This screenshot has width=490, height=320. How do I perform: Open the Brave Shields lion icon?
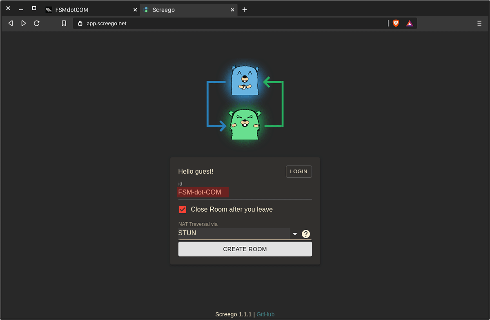coord(396,23)
